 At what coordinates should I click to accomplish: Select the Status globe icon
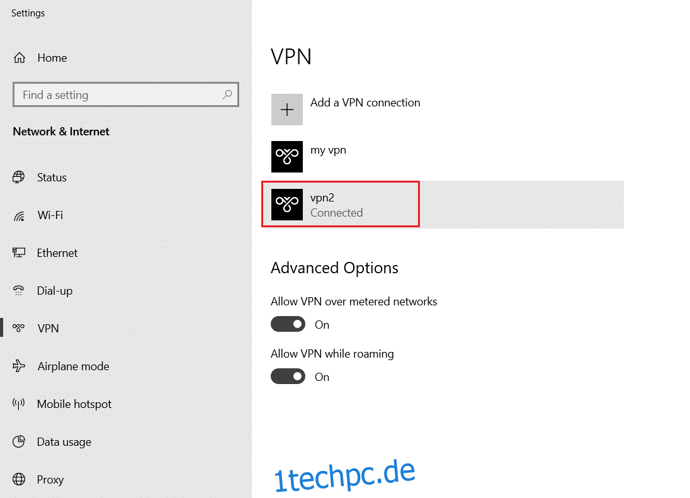click(18, 178)
